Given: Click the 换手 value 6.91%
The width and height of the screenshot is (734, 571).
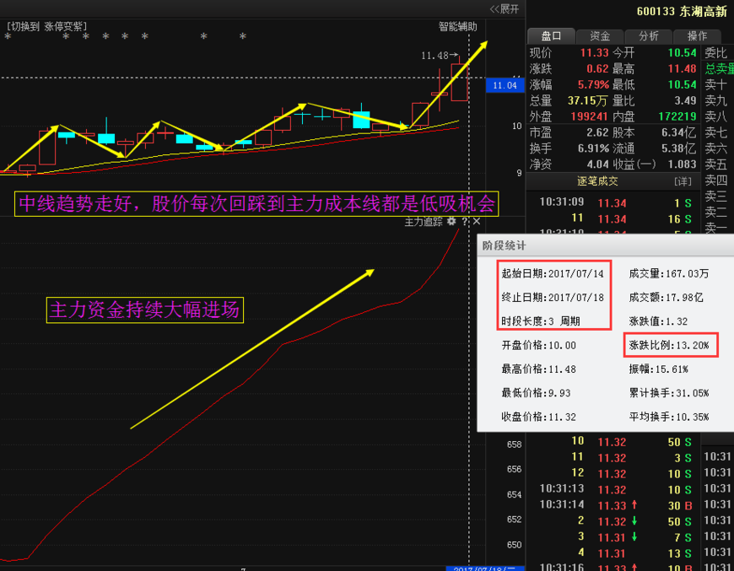Looking at the screenshot, I should pos(593,148).
